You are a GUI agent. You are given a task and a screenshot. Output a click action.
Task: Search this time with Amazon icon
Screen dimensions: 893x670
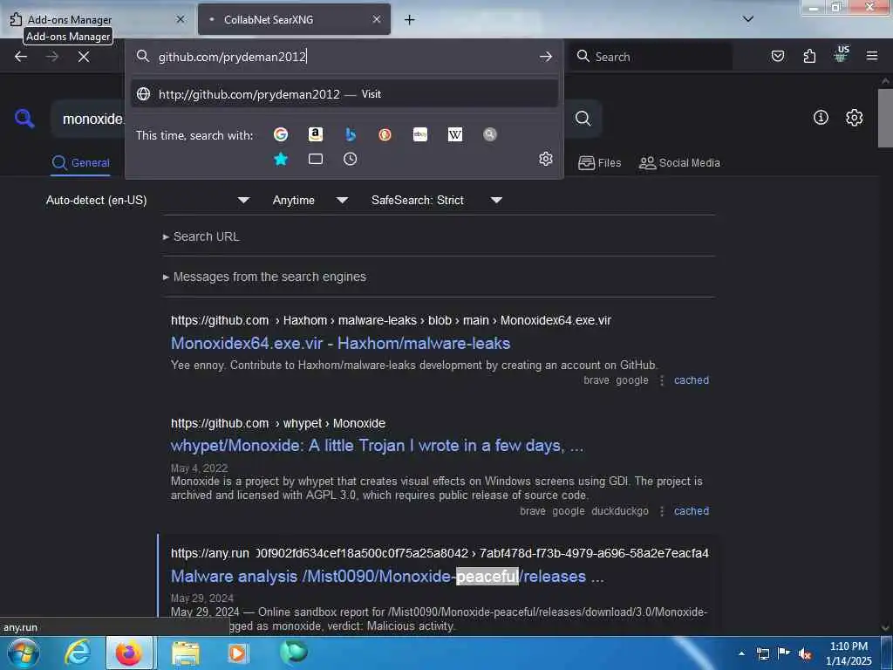point(316,134)
